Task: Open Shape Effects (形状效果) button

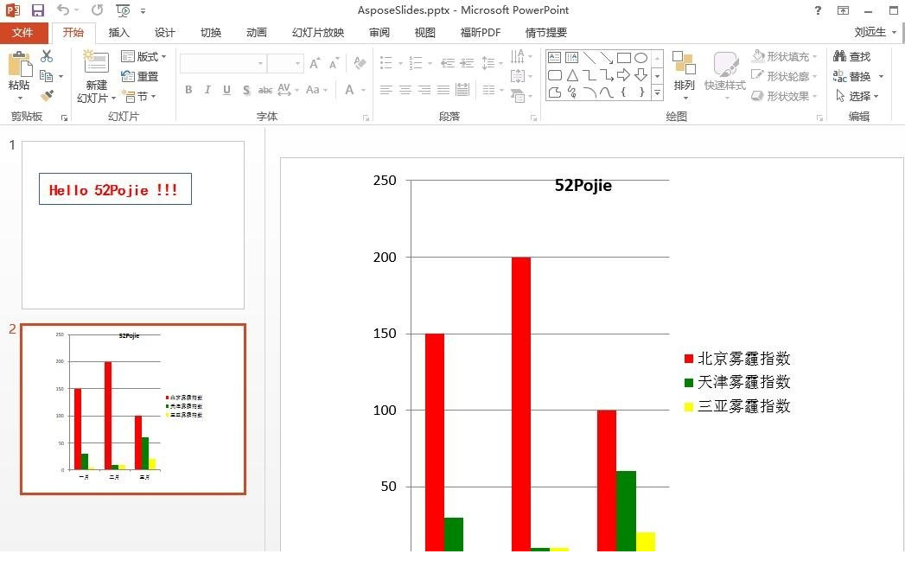Action: (x=784, y=96)
